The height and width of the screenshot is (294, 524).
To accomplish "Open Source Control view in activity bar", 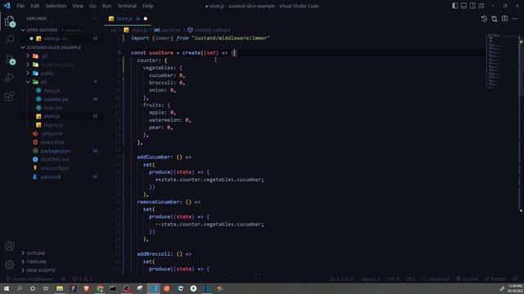I will [10, 59].
